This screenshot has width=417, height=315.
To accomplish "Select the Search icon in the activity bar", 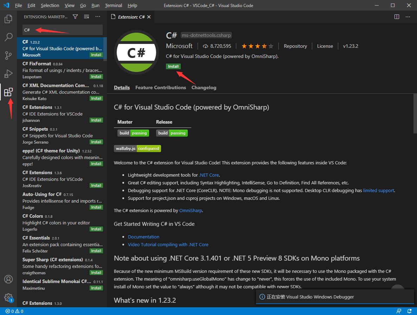I will coord(8,37).
